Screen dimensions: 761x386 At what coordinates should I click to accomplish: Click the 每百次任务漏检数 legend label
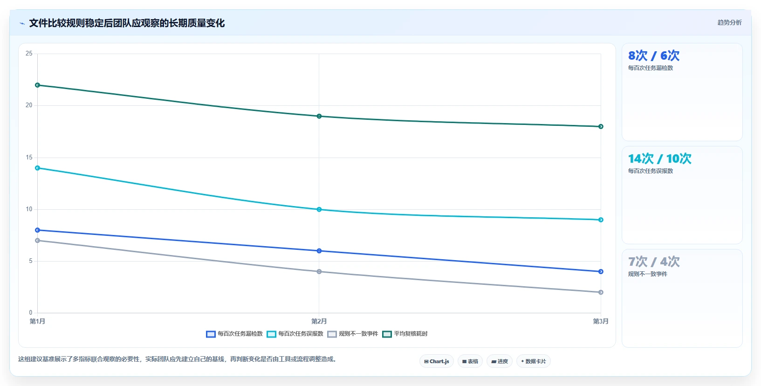coord(240,334)
